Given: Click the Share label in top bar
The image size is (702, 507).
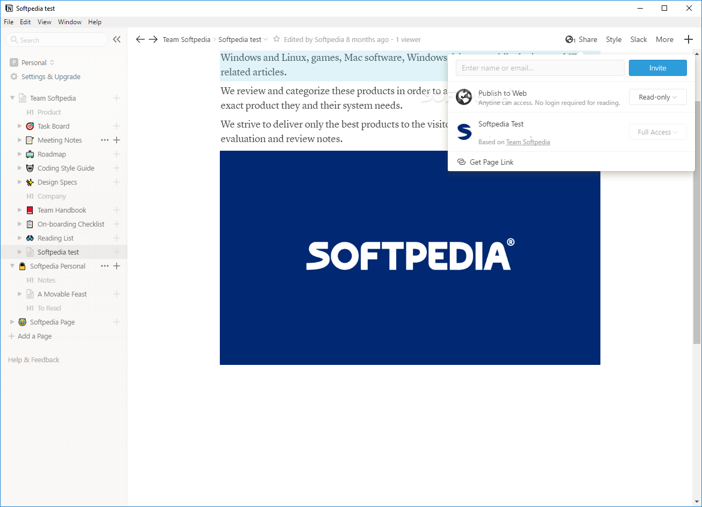Looking at the screenshot, I should click(x=588, y=39).
